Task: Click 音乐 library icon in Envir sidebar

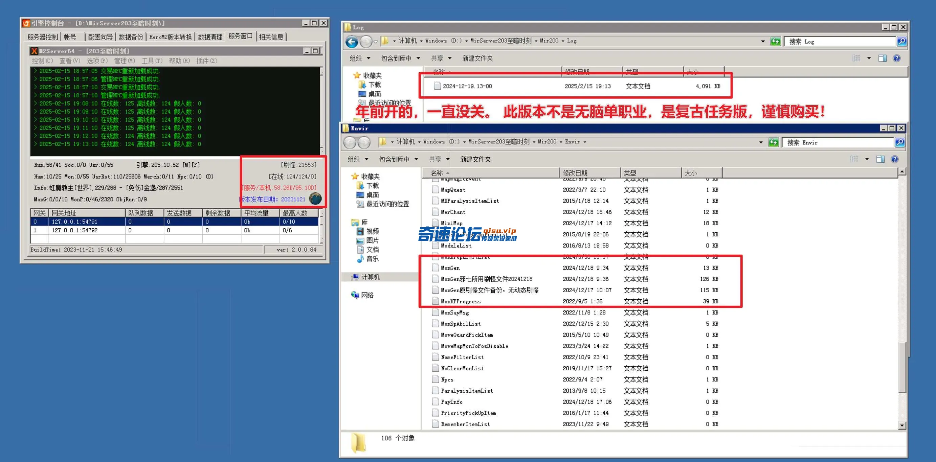Action: coord(360,259)
